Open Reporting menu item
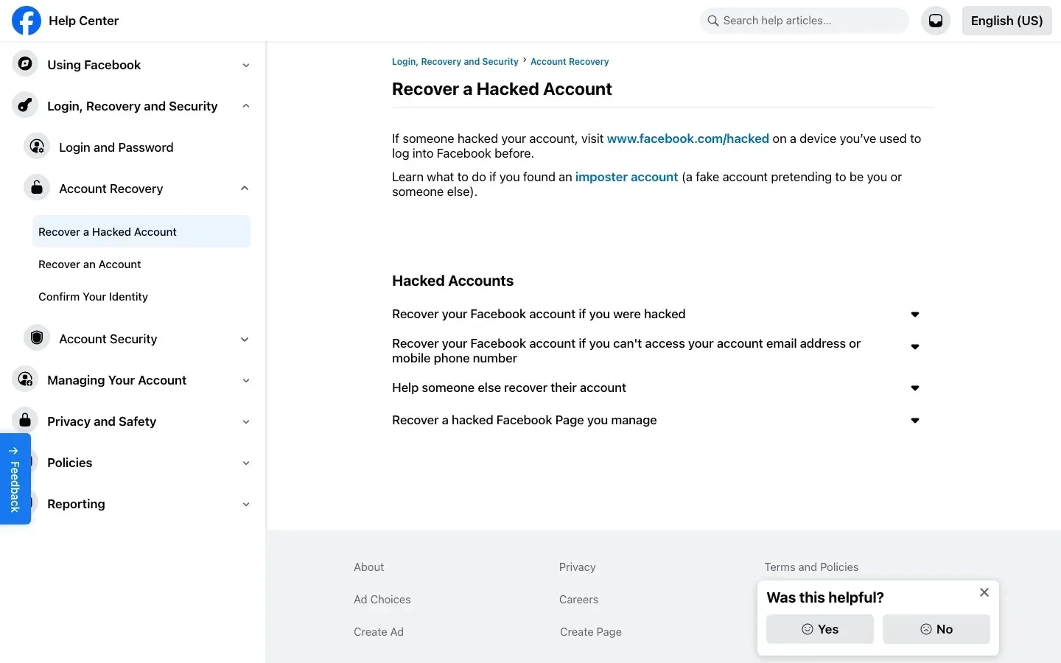1061x663 pixels. click(x=76, y=504)
